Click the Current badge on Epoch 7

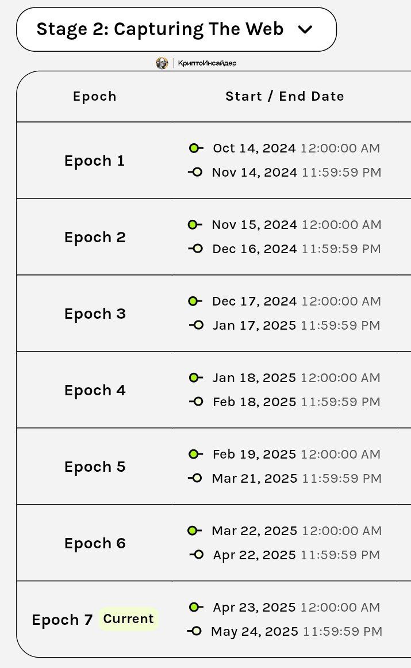[129, 619]
